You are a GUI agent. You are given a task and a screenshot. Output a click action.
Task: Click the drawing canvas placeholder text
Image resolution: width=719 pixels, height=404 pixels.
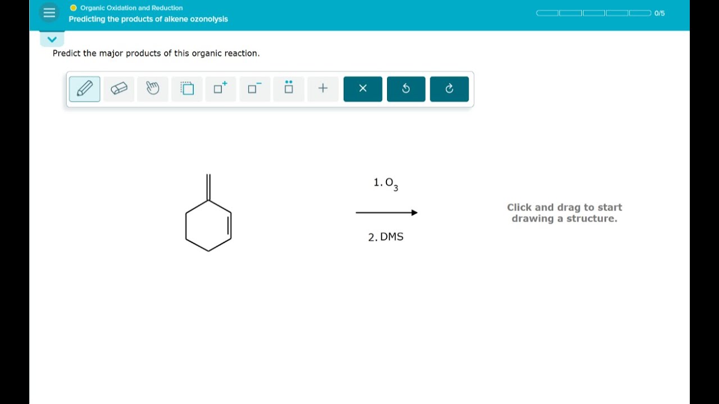(565, 213)
